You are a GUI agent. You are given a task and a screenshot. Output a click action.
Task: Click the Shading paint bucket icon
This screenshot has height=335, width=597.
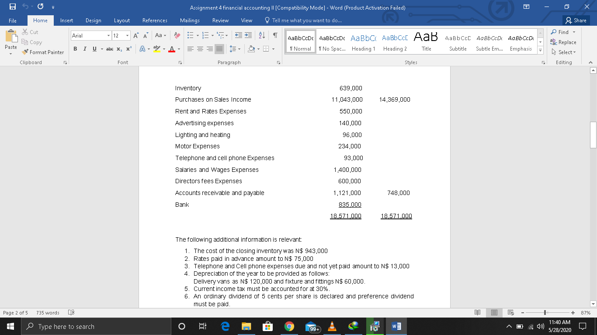pyautogui.click(x=252, y=49)
